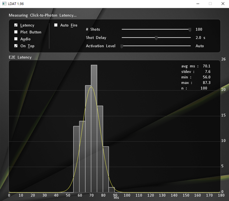The height and width of the screenshot is (201, 229).
Task: Click the Activation Level slider handle
Action: [121, 46]
